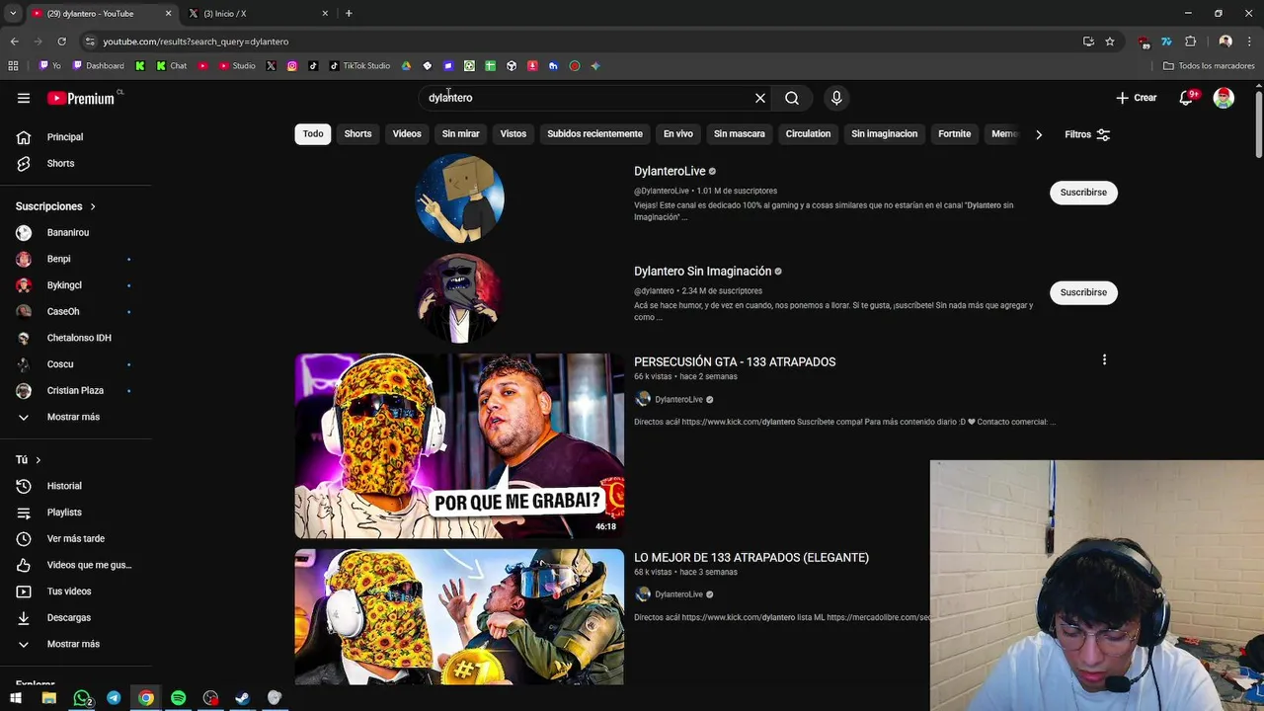Reload the page in Chrome
Screen dimensions: 1264x711
(x=61, y=41)
